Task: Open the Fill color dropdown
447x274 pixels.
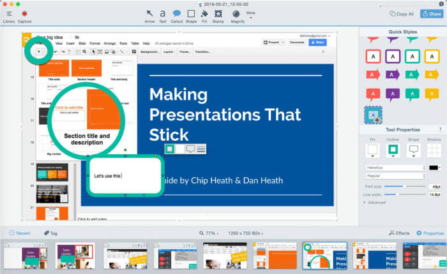Action: pyautogui.click(x=372, y=151)
